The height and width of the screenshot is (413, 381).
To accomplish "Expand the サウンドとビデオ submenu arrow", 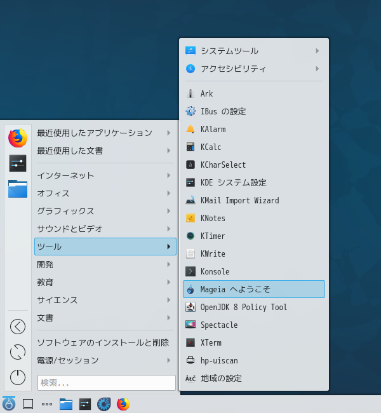I will (x=169, y=229).
